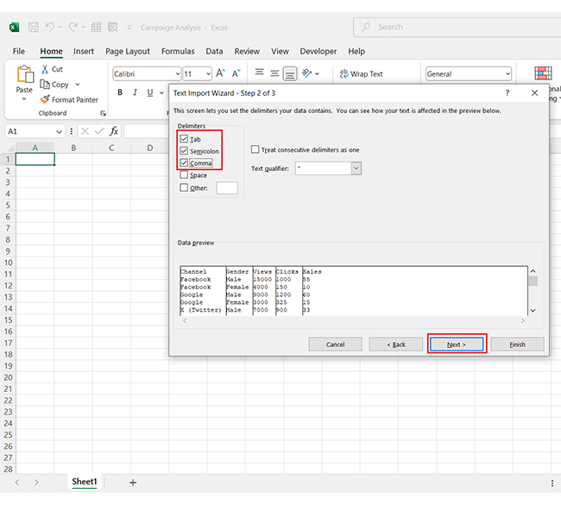561x506 pixels.
Task: Click the Redo arrow icon
Action: [x=73, y=27]
